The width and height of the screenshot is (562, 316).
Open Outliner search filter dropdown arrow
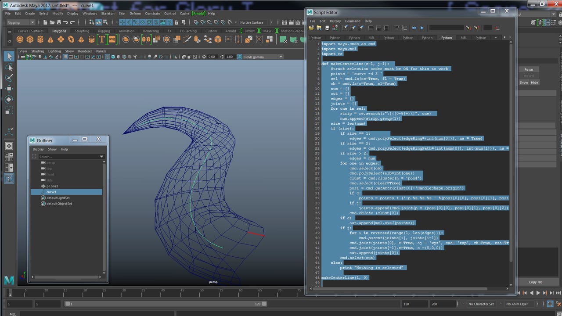tap(102, 157)
